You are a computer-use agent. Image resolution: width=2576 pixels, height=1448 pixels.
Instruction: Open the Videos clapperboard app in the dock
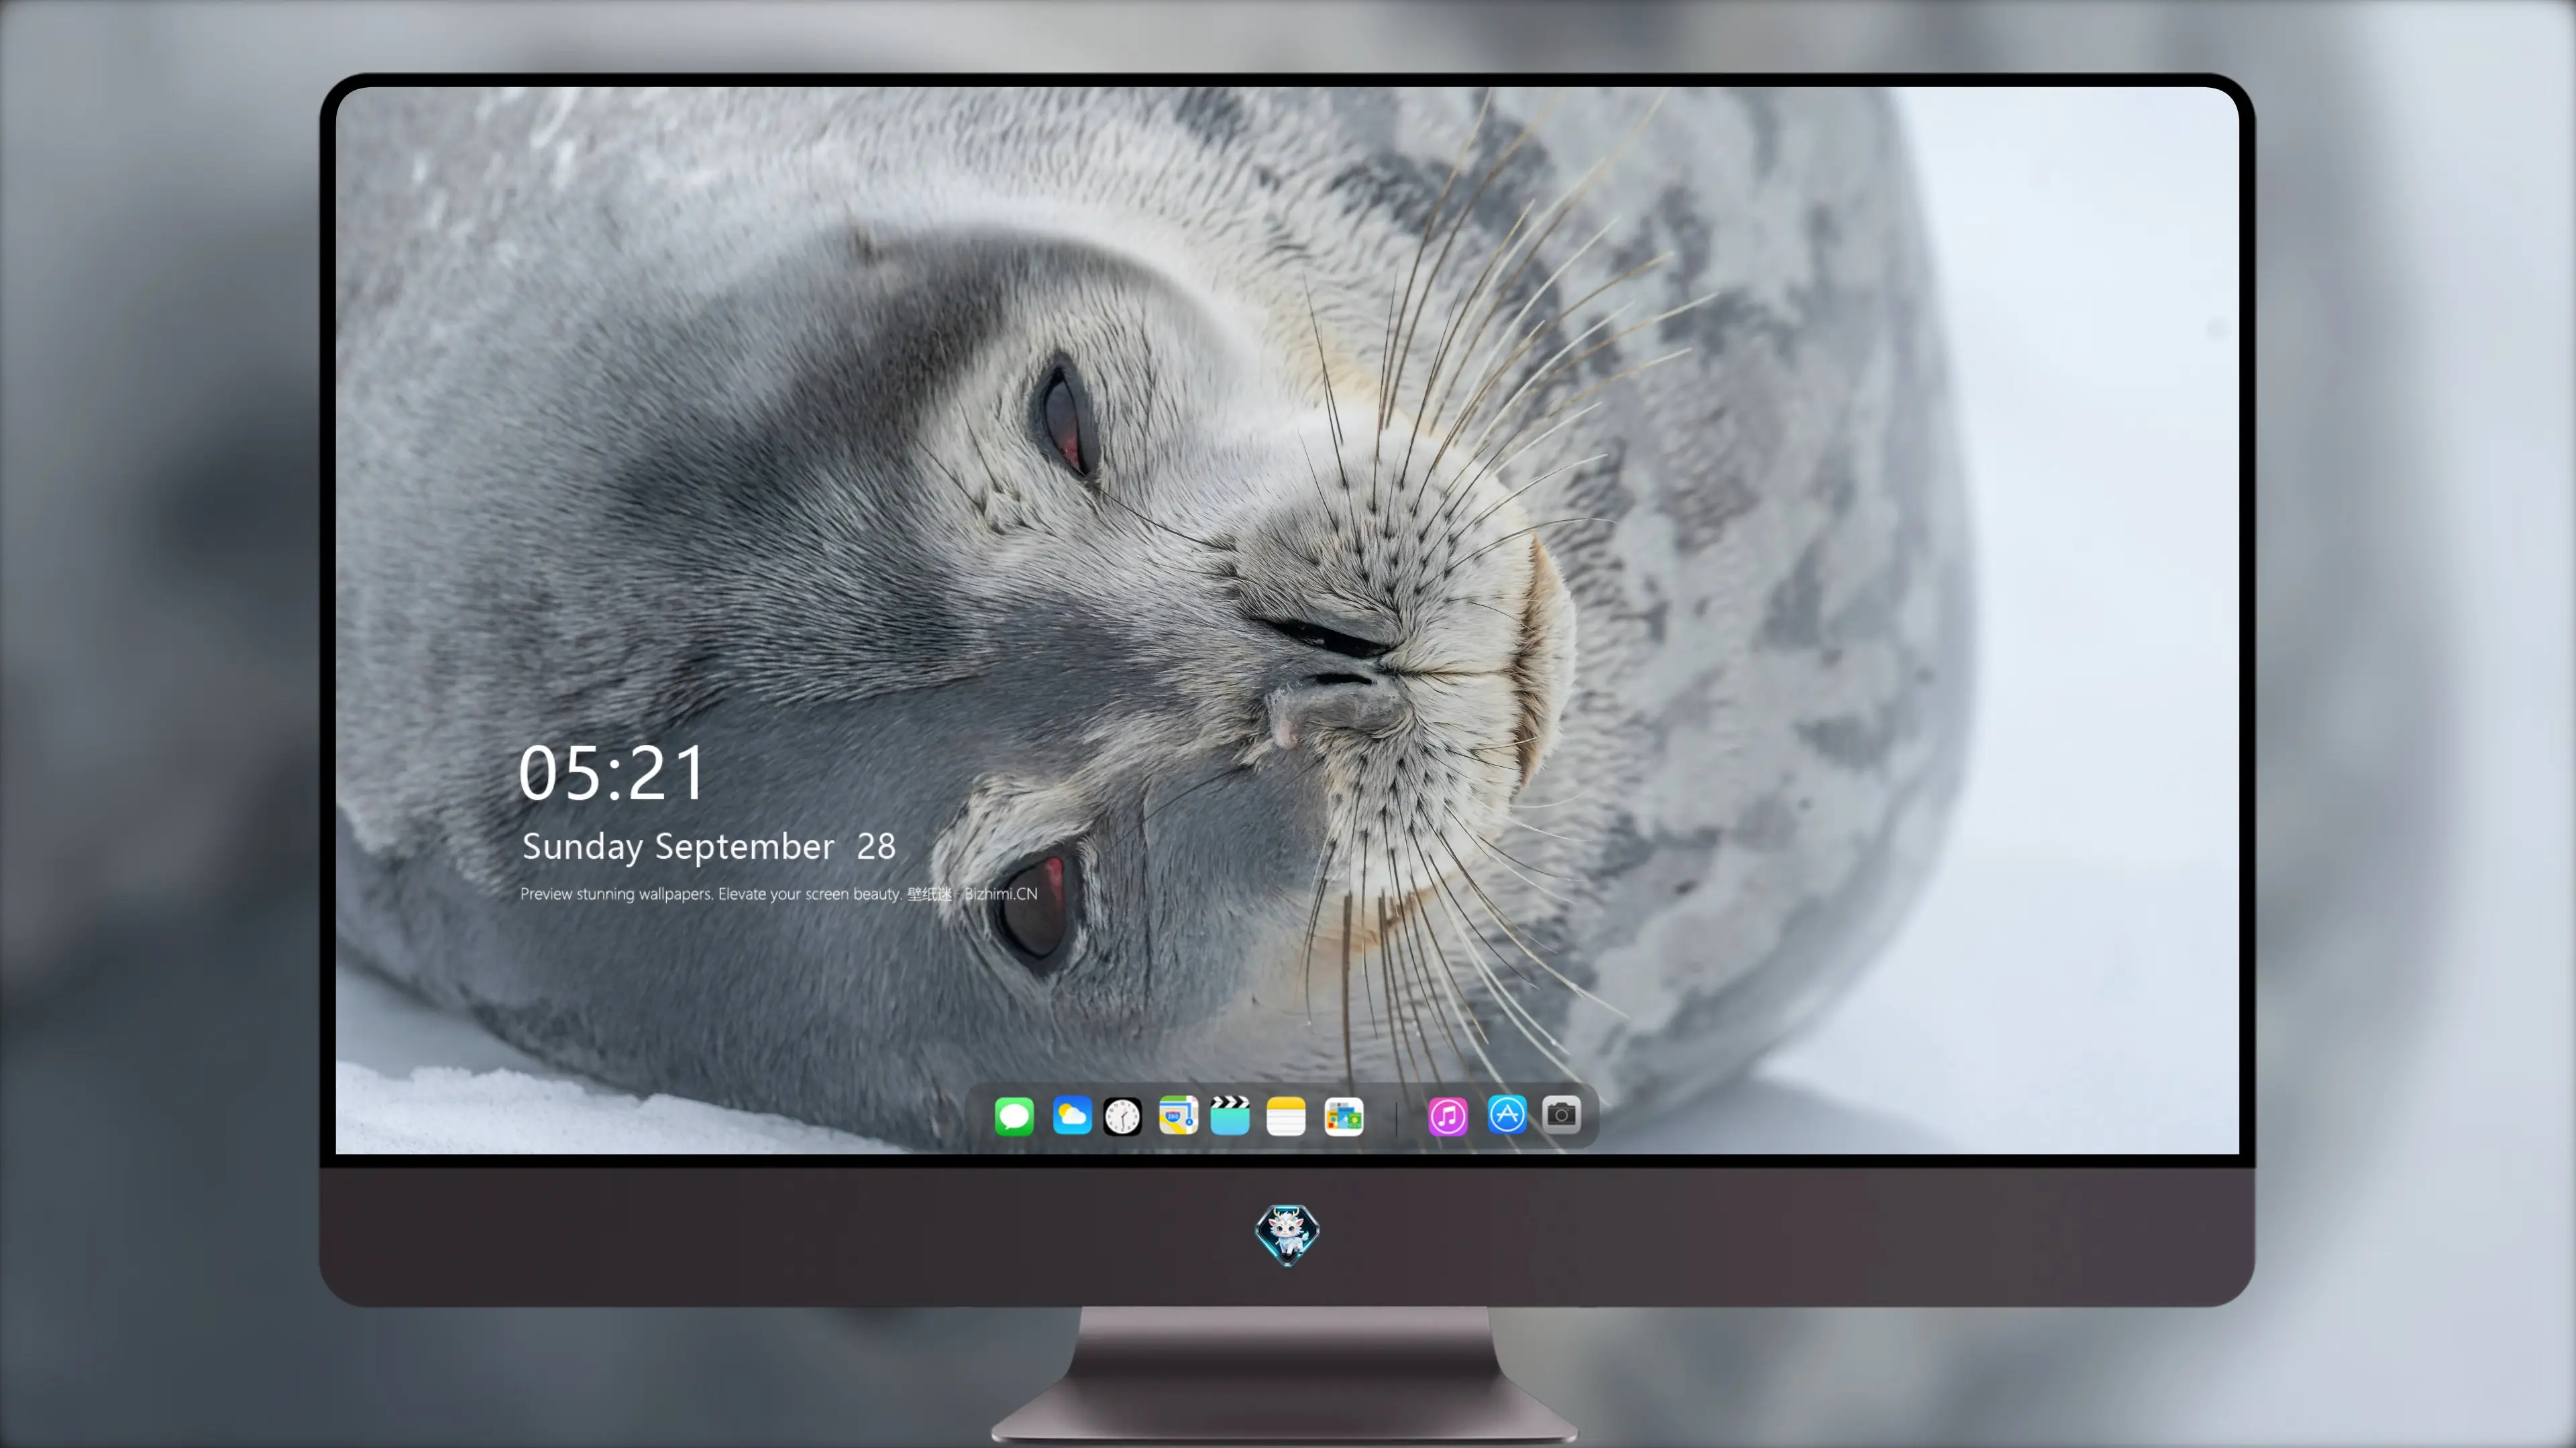(x=1230, y=1116)
